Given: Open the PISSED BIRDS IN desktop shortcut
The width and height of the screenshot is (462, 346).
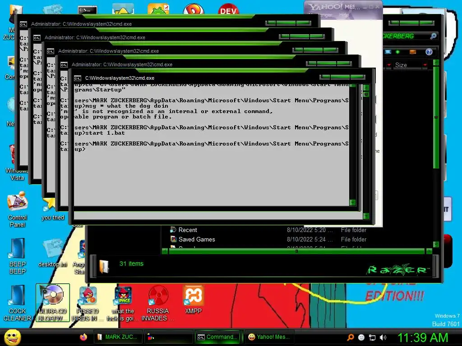Looking at the screenshot, I should 87,303.
